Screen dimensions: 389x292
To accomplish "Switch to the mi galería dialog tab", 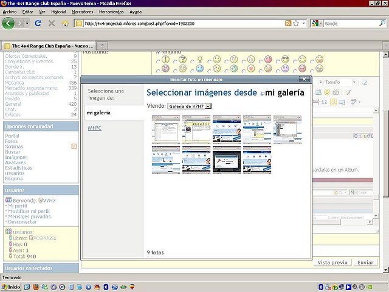I will coord(114,113).
